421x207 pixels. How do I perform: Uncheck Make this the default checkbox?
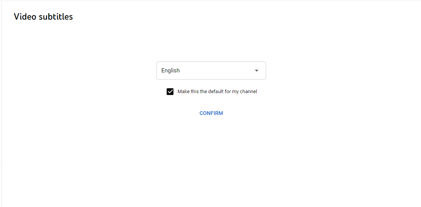170,92
